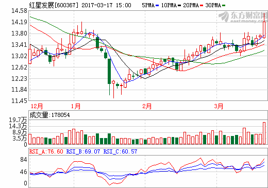
Task: Click the RSI_C:60.57 indicator value
Action: [x=120, y=151]
